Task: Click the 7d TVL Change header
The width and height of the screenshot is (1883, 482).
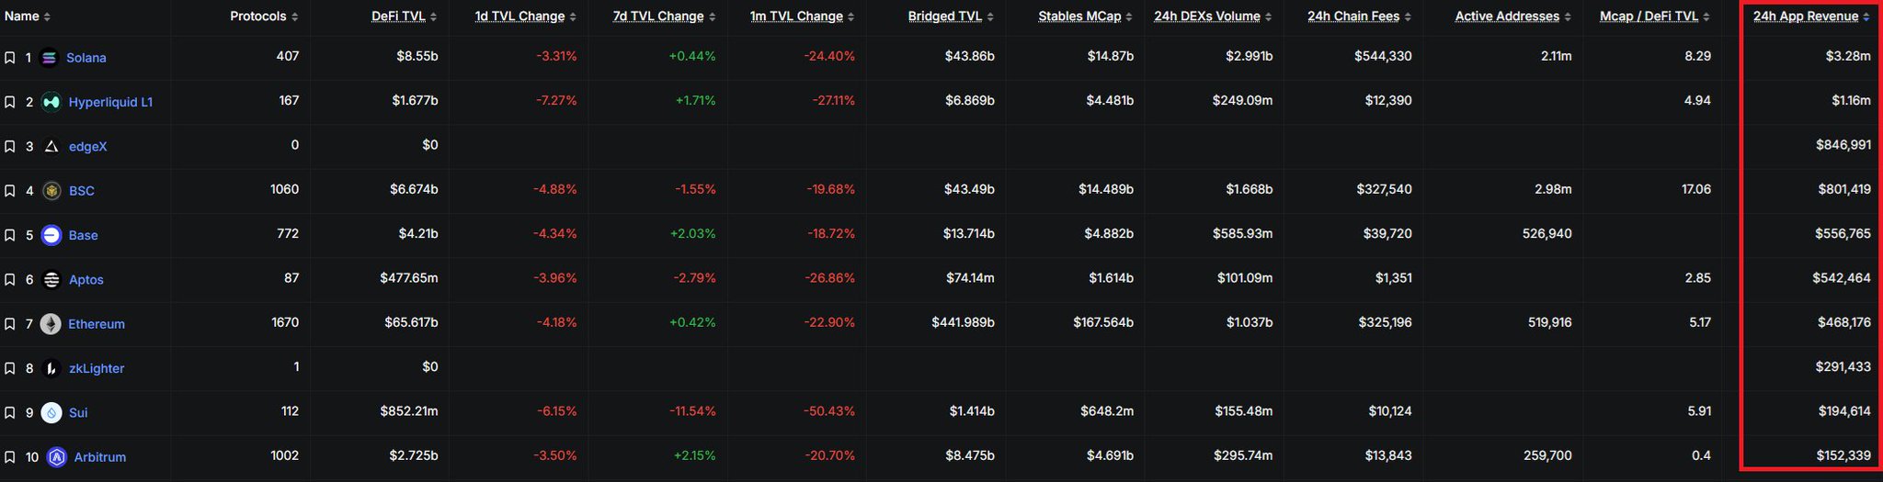Action: coord(658,17)
